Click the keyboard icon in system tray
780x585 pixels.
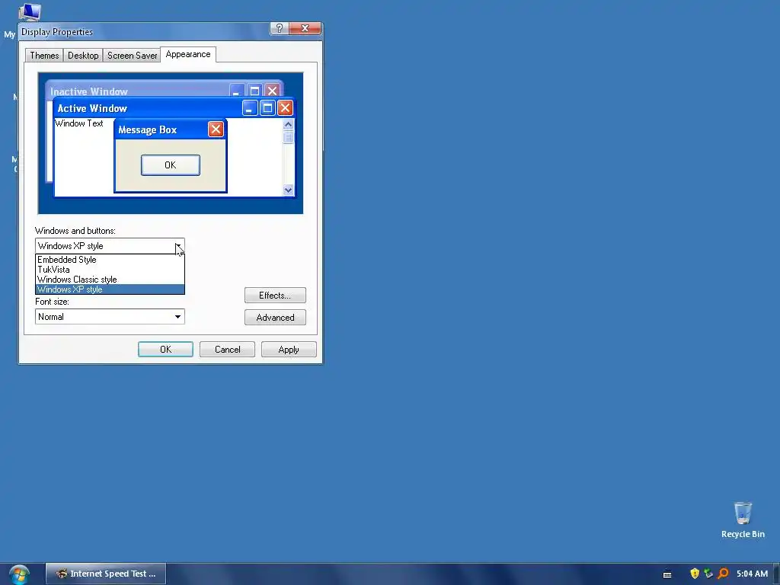click(667, 574)
